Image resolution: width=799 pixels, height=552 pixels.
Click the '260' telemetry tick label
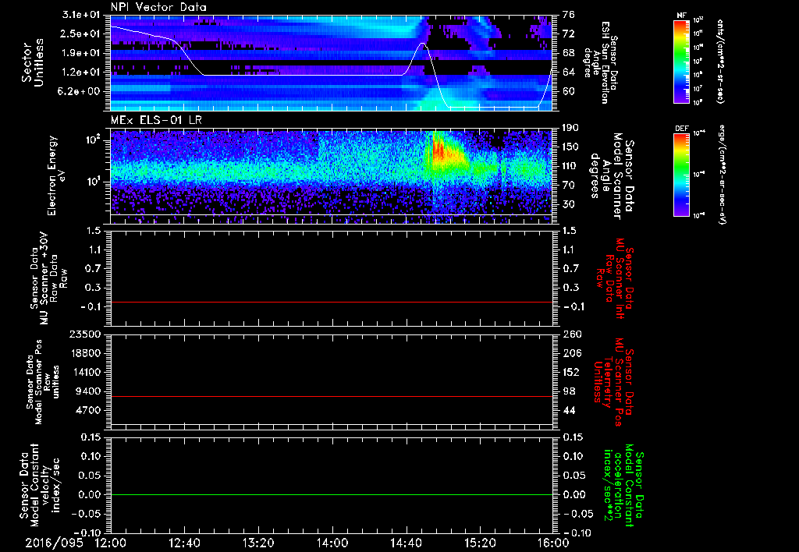pyautogui.click(x=571, y=334)
